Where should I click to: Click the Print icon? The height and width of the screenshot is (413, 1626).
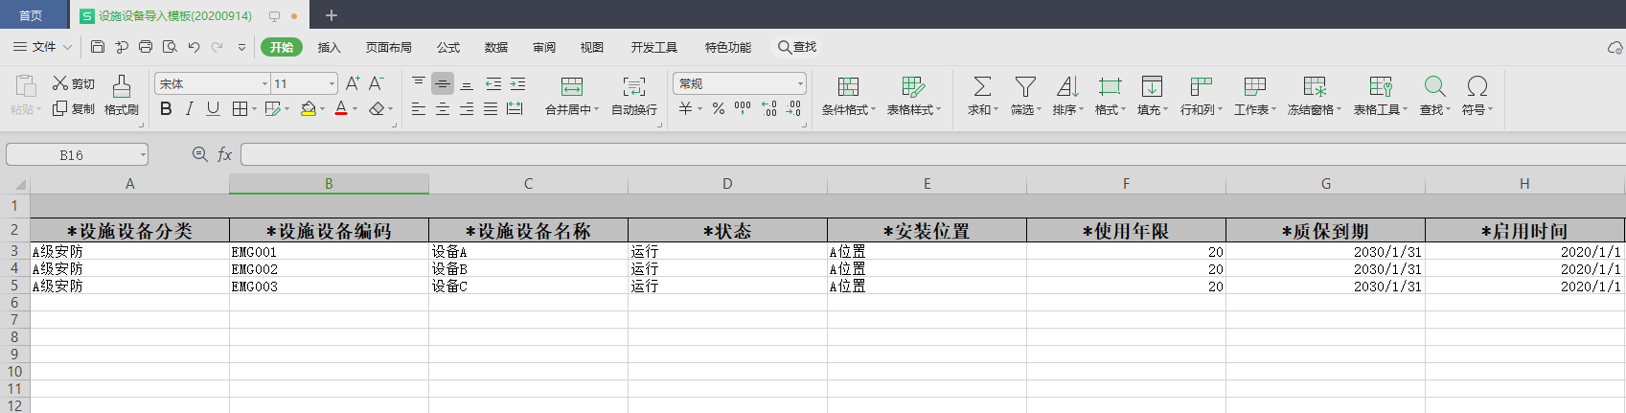click(x=146, y=46)
